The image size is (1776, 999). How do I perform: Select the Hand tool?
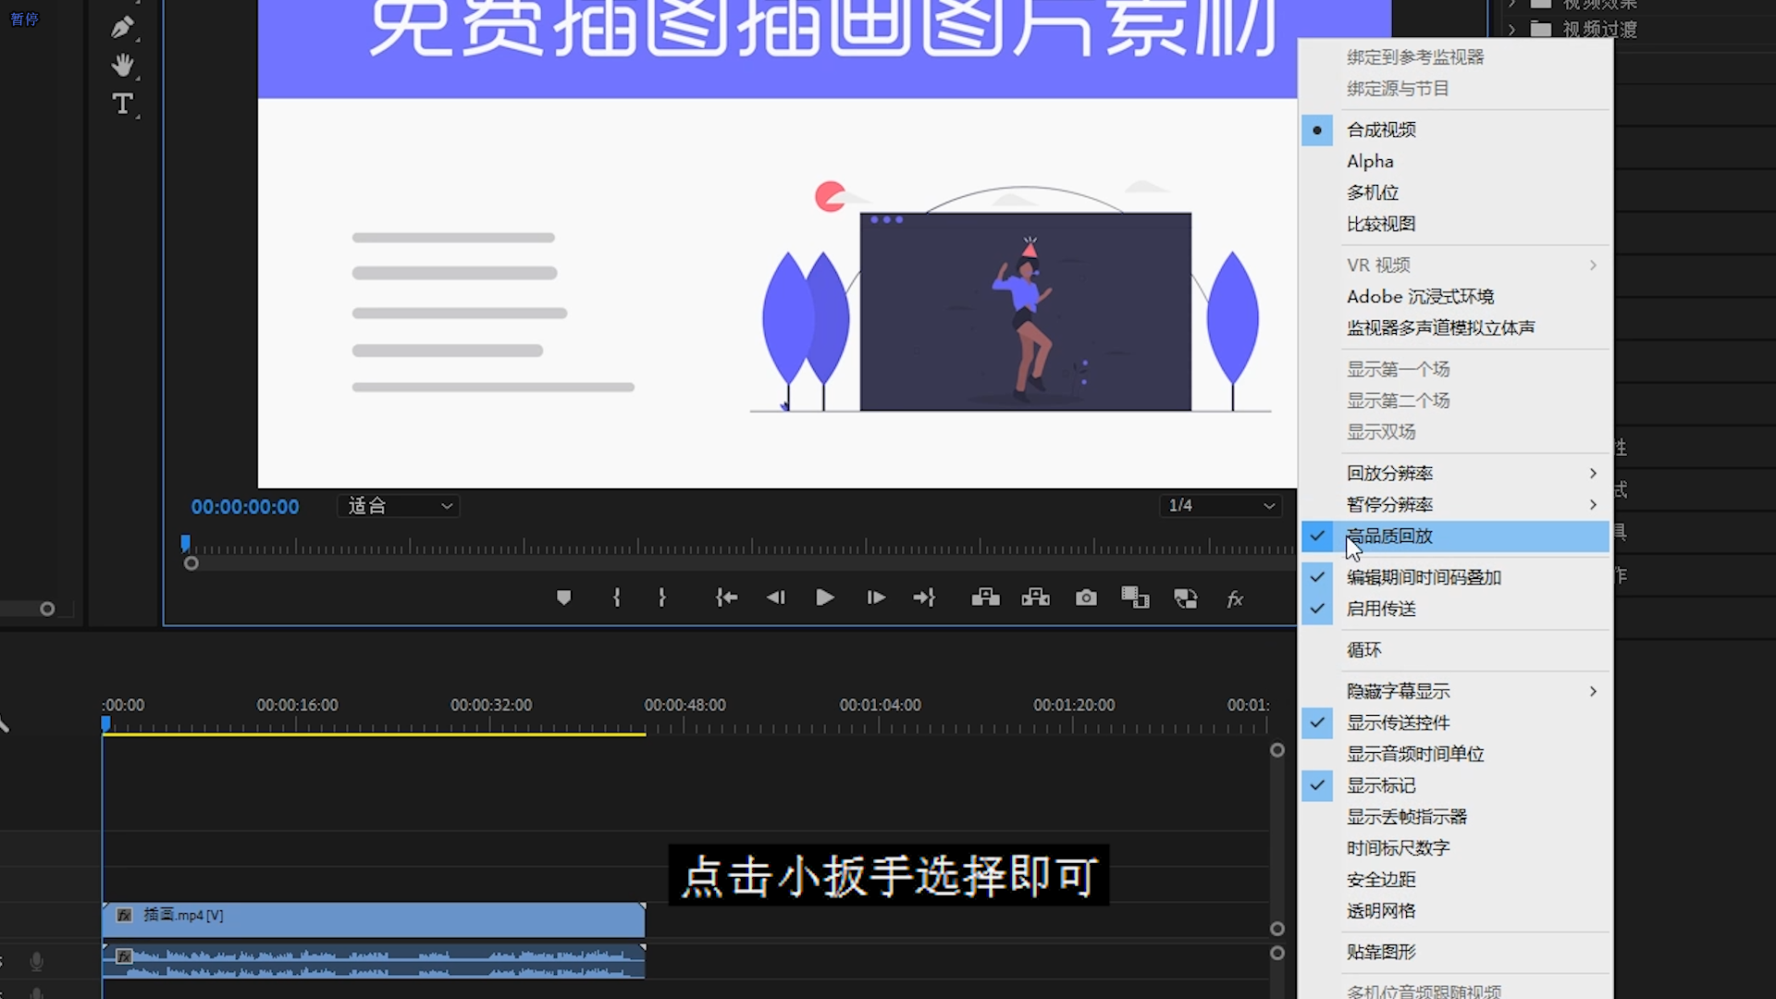[122, 66]
